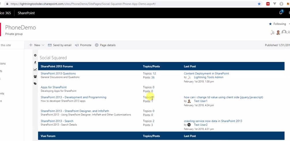
Task: Click the plus icon next to New
Action: tap(31, 45)
